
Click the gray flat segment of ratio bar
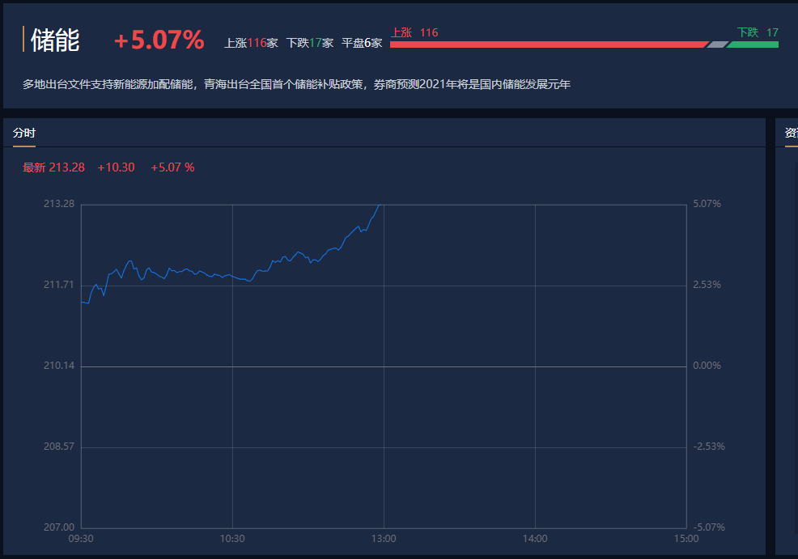pyautogui.click(x=717, y=44)
